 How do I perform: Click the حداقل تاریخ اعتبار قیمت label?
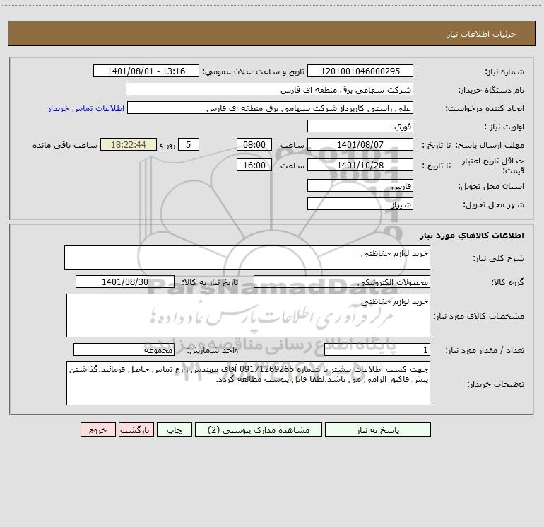(x=493, y=166)
